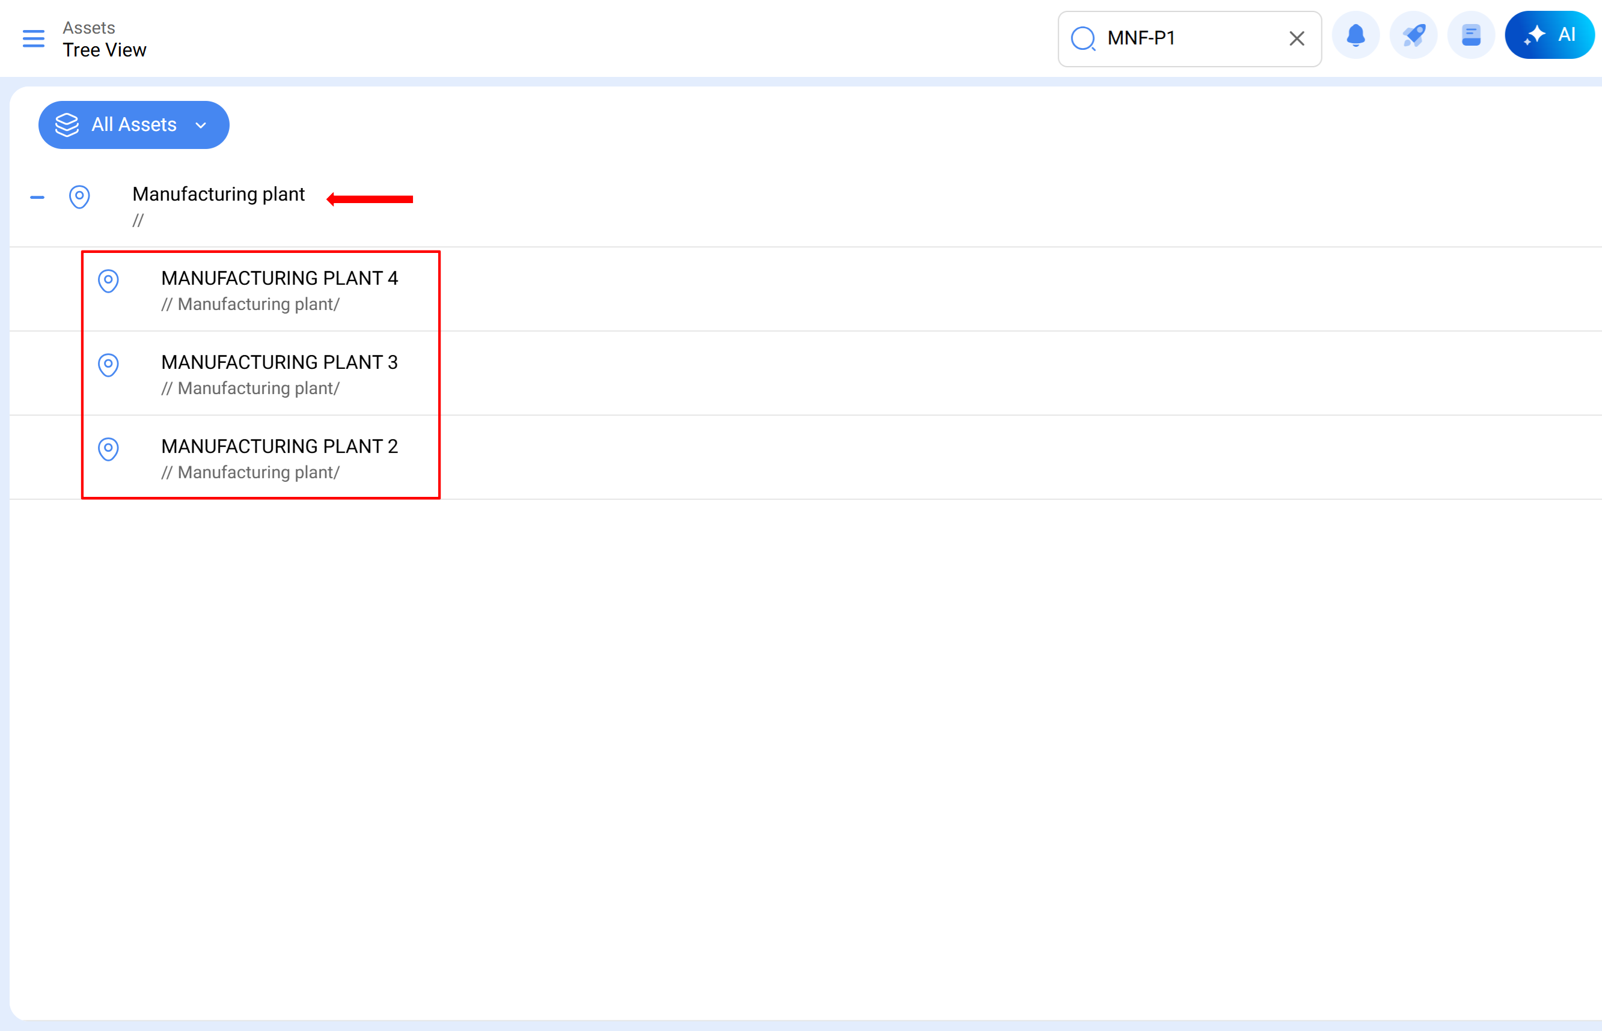
Task: Open MANUFACTURING PLANT 2 asset
Action: (x=280, y=446)
